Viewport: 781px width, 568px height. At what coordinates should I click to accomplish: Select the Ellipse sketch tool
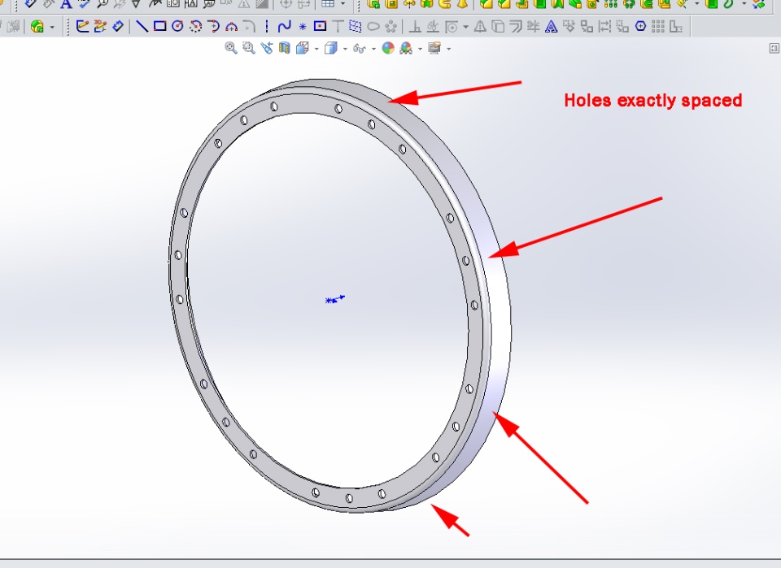373,26
